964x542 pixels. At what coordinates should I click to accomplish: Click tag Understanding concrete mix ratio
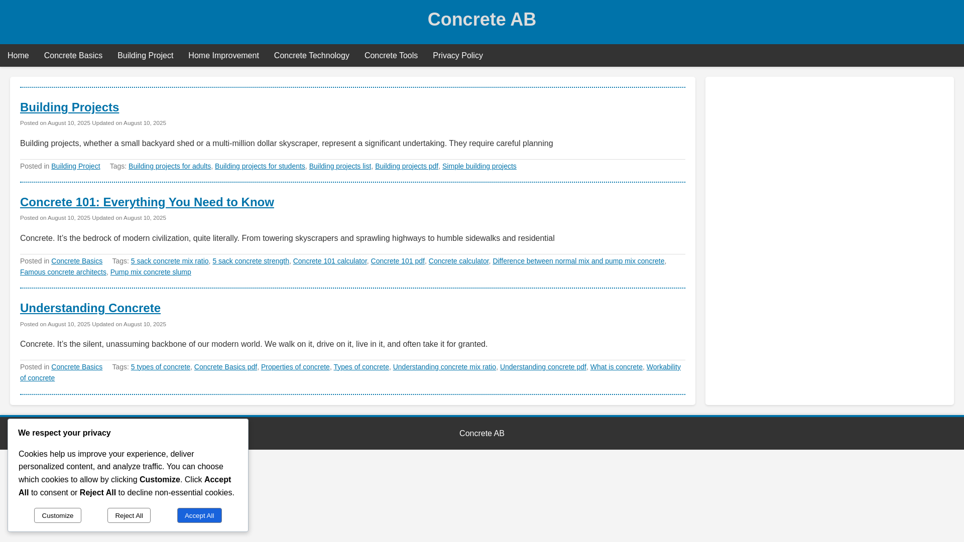[444, 367]
